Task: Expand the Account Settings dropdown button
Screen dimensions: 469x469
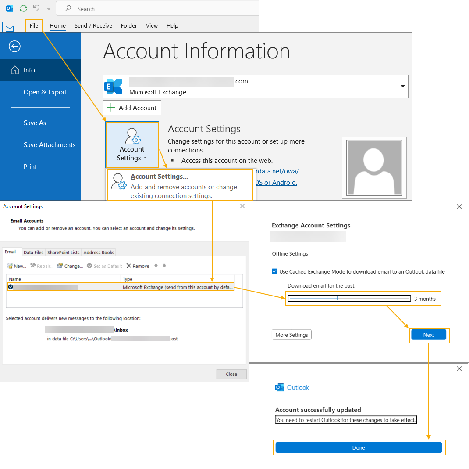Action: point(132,145)
